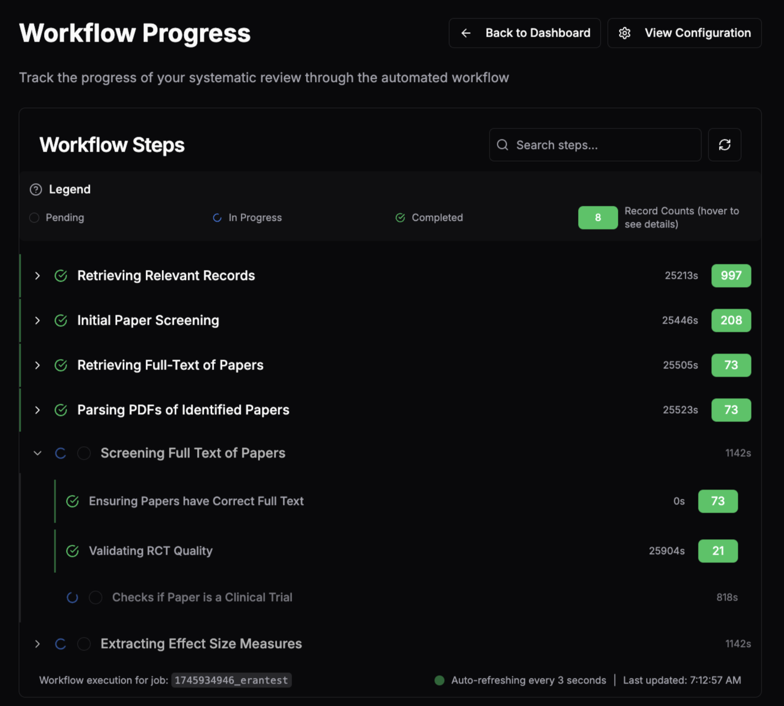Click the search magnifier icon in Search steps
The image size is (784, 706).
(x=503, y=145)
